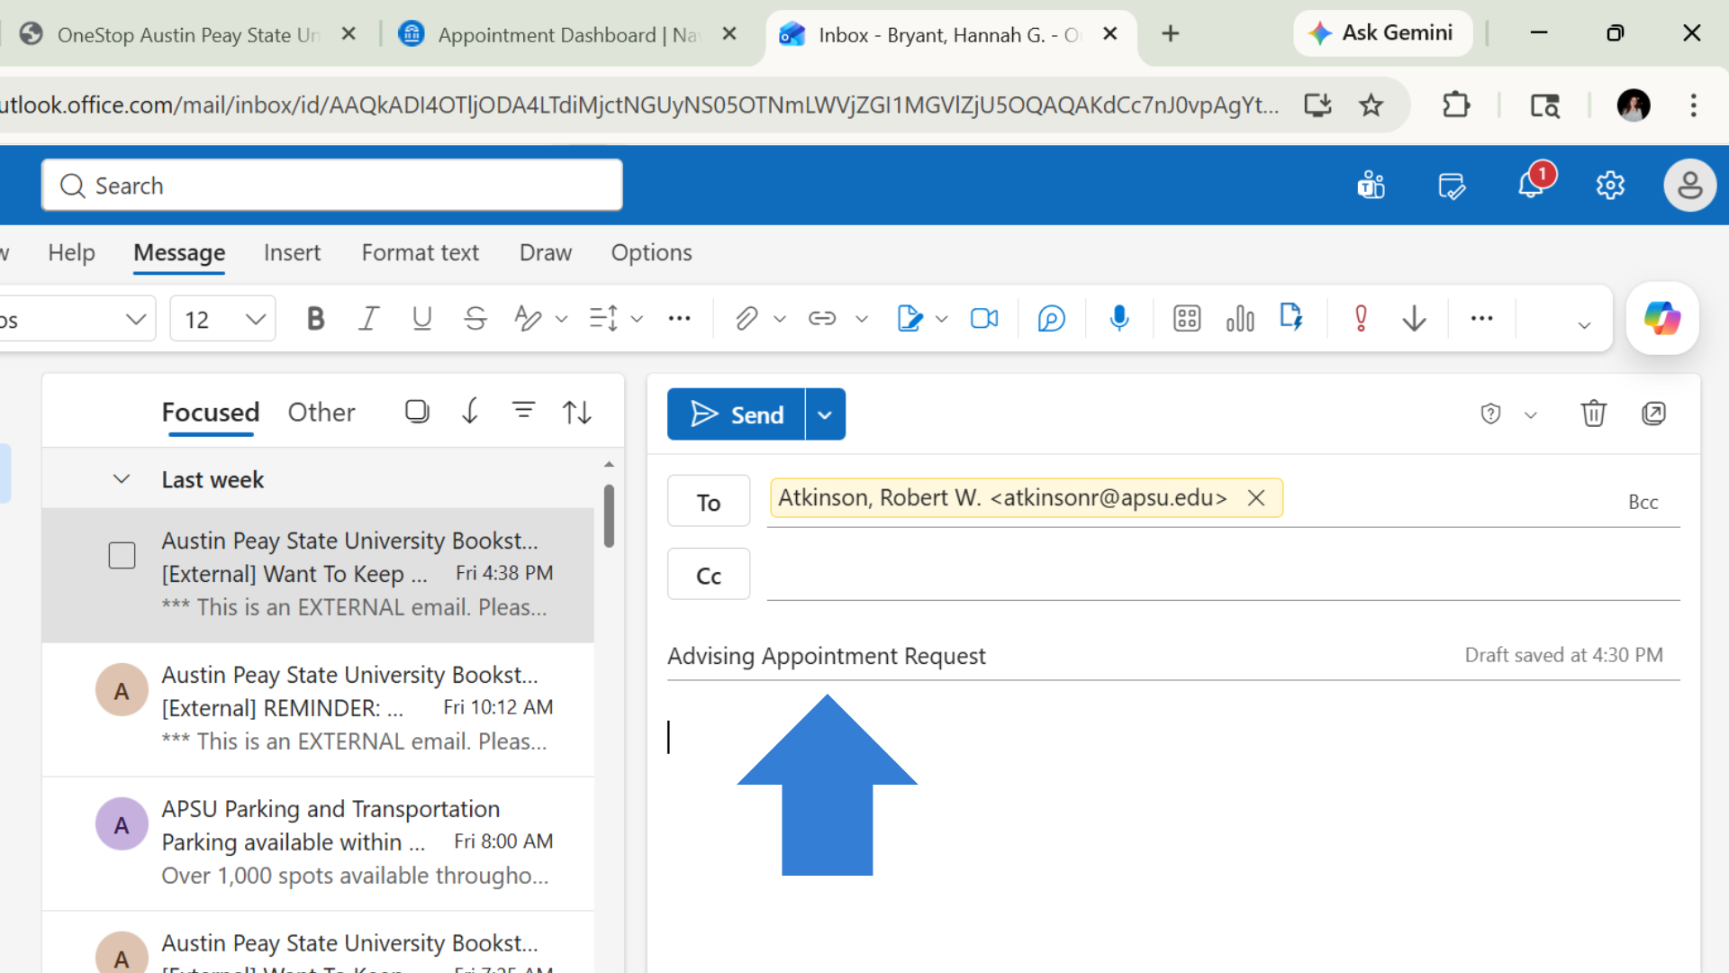The image size is (1729, 973).
Task: Dictate the message with the microphone icon
Action: (x=1119, y=318)
